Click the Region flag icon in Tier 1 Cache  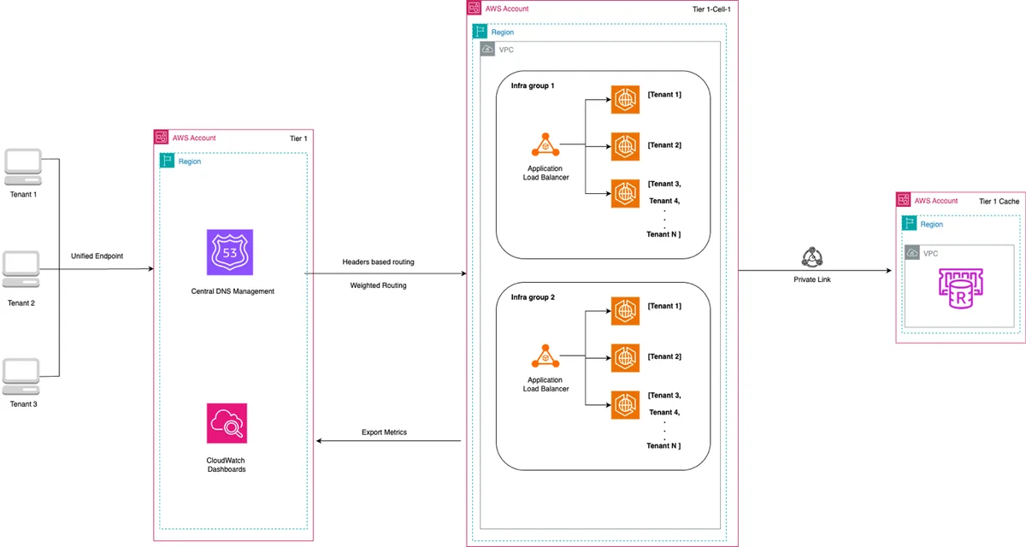click(x=909, y=223)
